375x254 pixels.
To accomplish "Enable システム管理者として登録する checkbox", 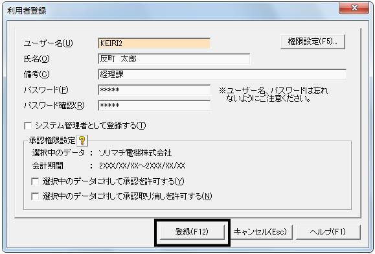I will (28, 126).
